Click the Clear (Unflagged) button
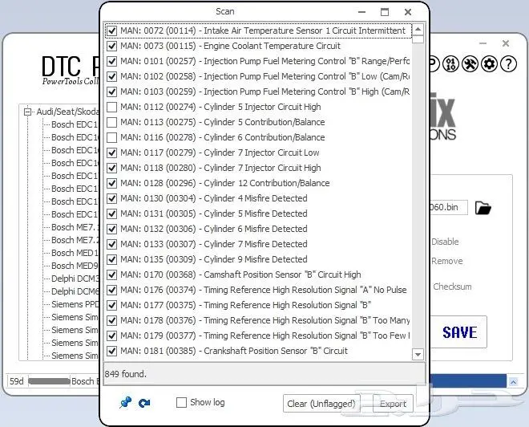This screenshot has width=529, height=427. point(321,404)
